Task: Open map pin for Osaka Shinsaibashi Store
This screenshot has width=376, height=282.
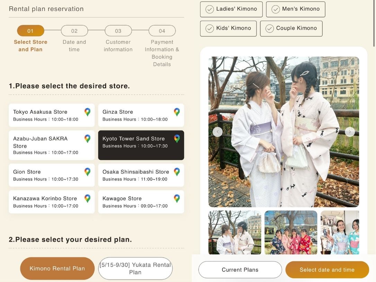Action: [177, 172]
